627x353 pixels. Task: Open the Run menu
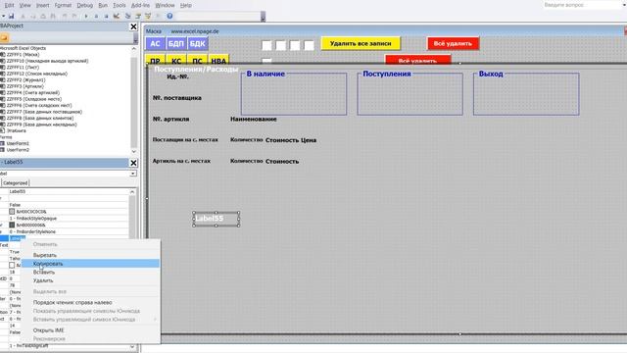click(x=103, y=5)
